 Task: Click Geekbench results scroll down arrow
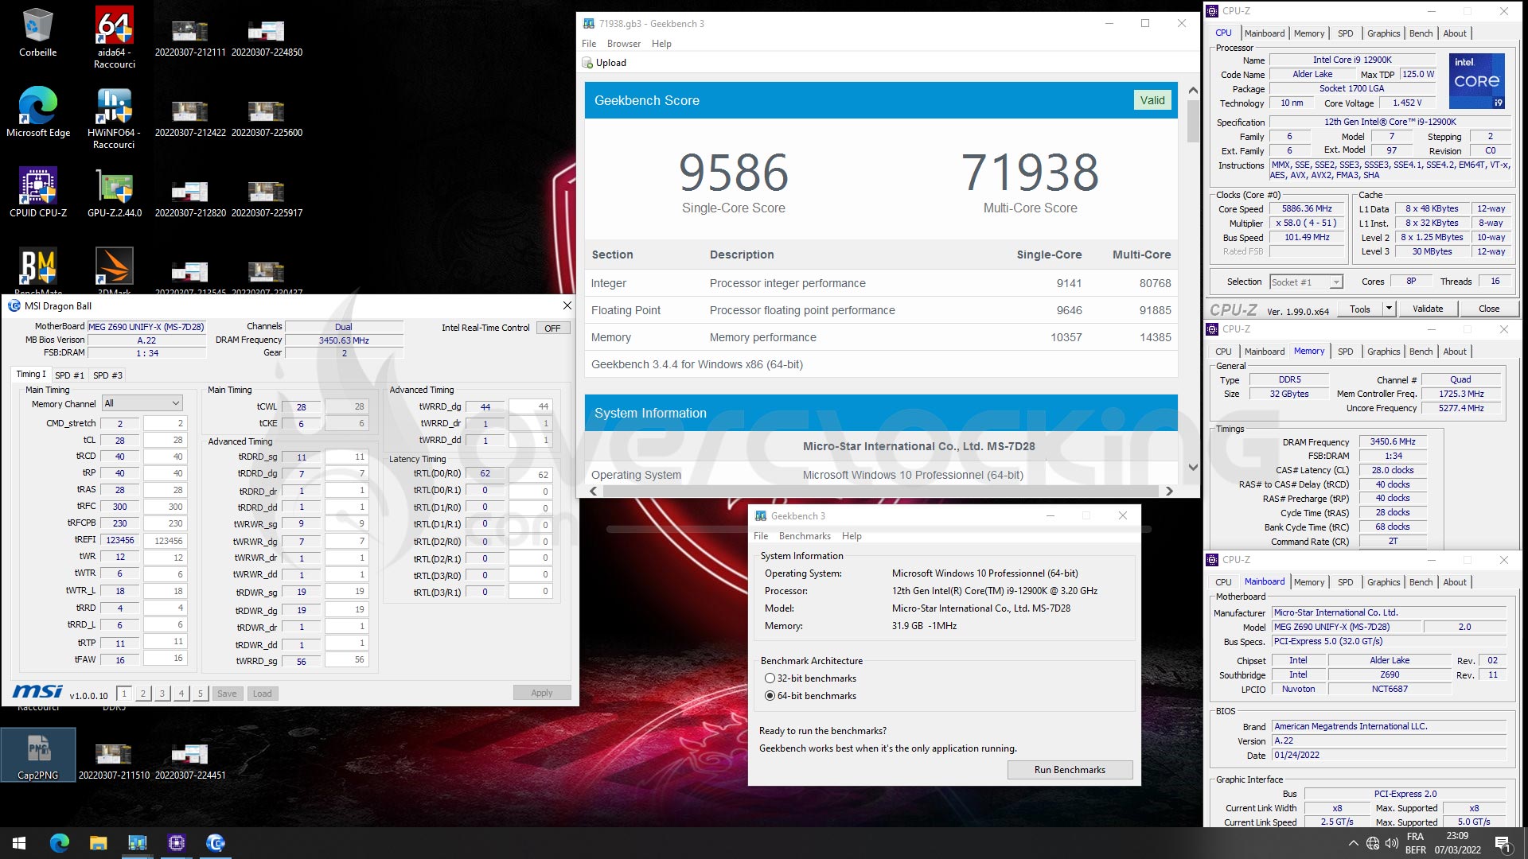click(x=1192, y=467)
